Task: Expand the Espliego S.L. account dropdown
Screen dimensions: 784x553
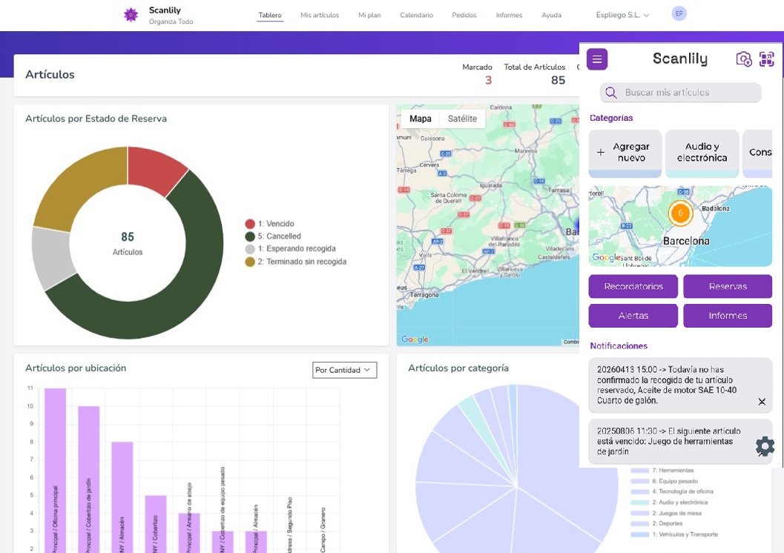Action: (x=622, y=15)
